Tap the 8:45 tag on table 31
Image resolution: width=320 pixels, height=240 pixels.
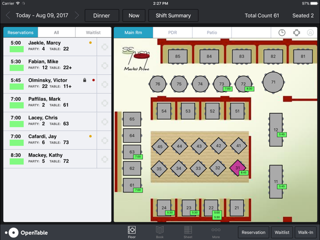pos(244,173)
